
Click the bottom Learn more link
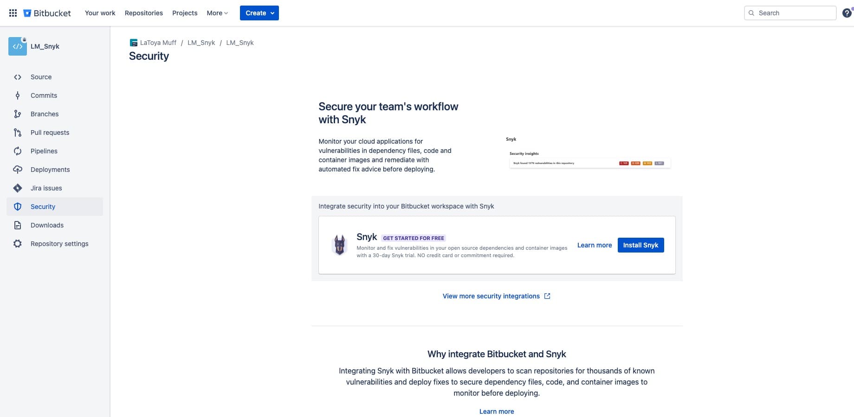pyautogui.click(x=497, y=411)
